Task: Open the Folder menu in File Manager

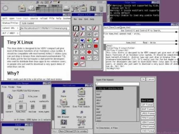Action: click(11, 87)
